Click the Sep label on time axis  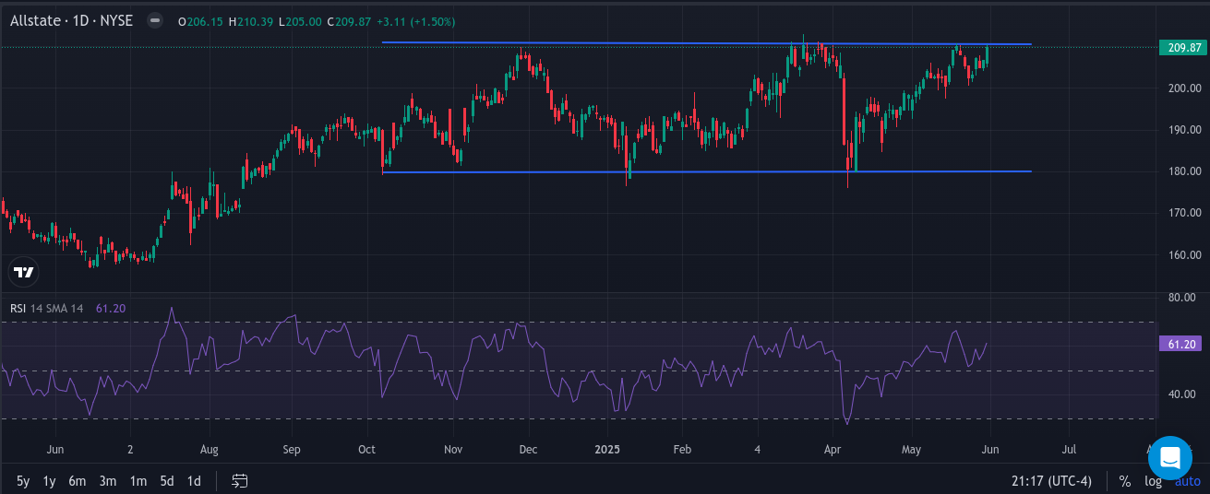(292, 450)
